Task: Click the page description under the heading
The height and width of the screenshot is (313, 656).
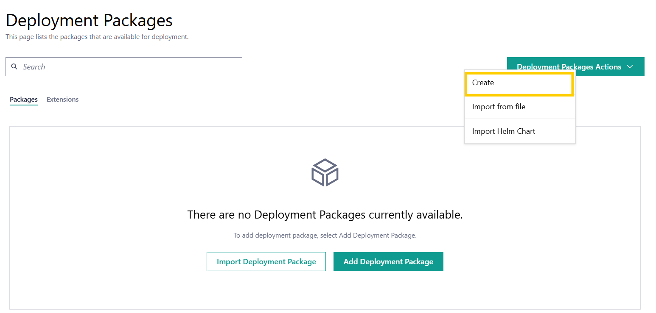Action: [97, 37]
